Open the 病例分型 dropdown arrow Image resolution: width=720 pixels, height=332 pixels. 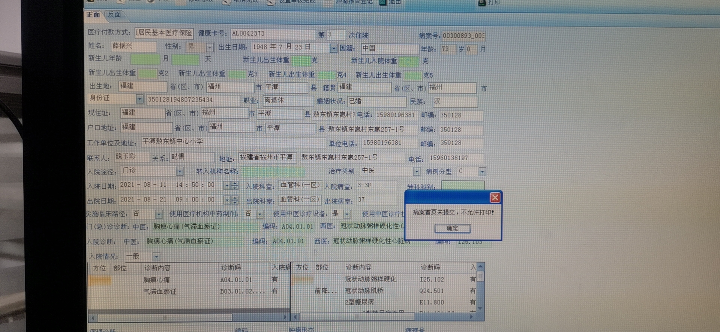482,172
